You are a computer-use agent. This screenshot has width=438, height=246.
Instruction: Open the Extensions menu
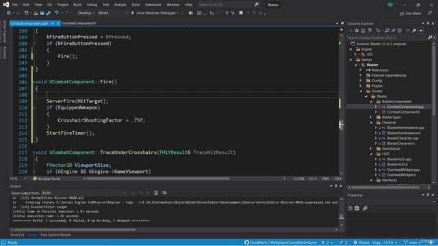tap(153, 5)
